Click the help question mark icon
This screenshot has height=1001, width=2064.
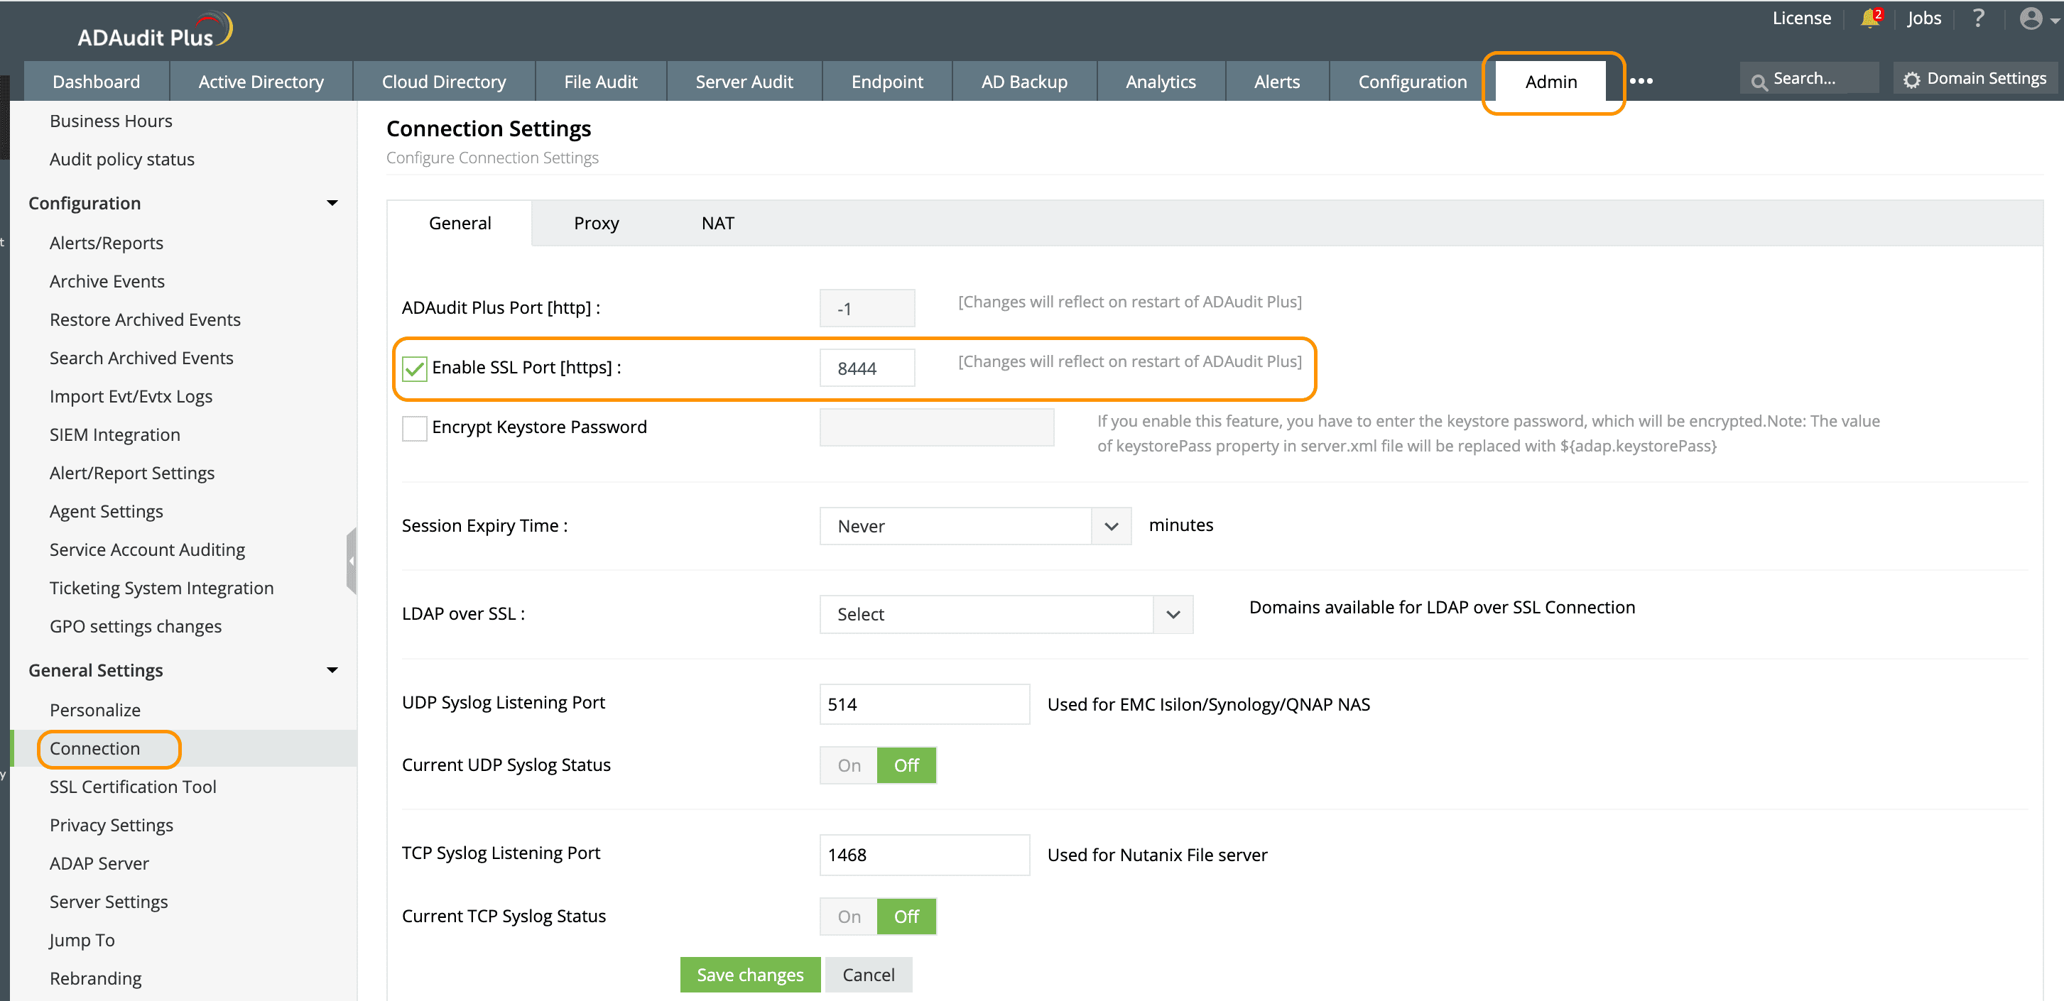tap(1978, 18)
